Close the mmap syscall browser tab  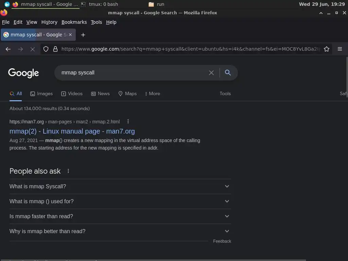[70, 35]
